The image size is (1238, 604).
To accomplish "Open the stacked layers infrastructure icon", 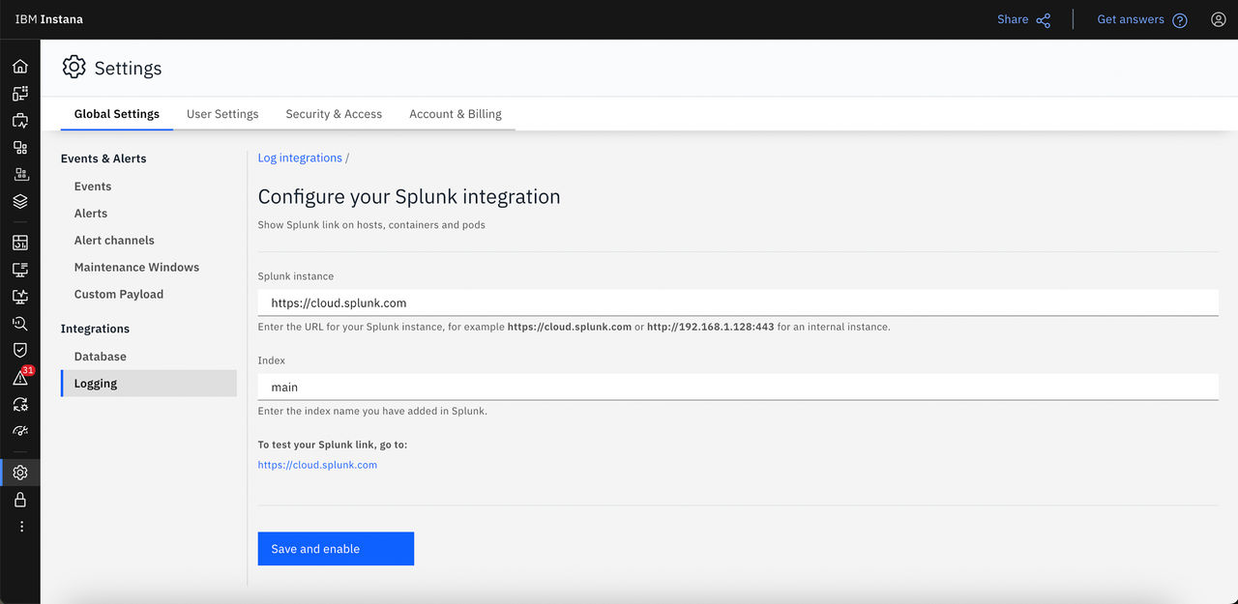I will (20, 202).
